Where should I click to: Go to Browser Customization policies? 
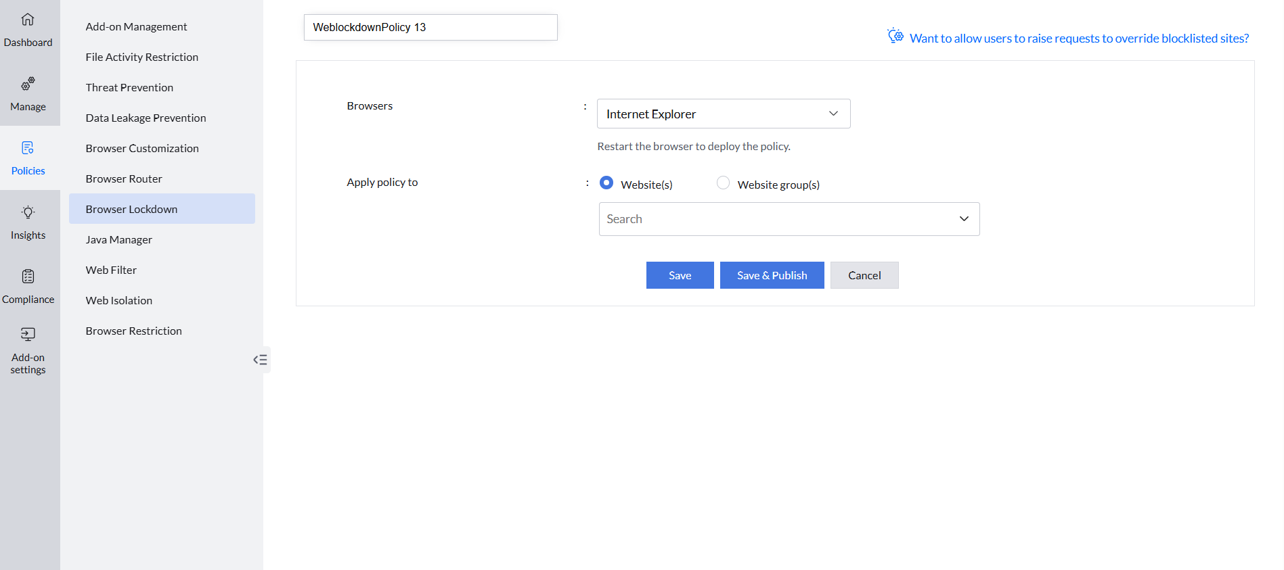(x=142, y=148)
